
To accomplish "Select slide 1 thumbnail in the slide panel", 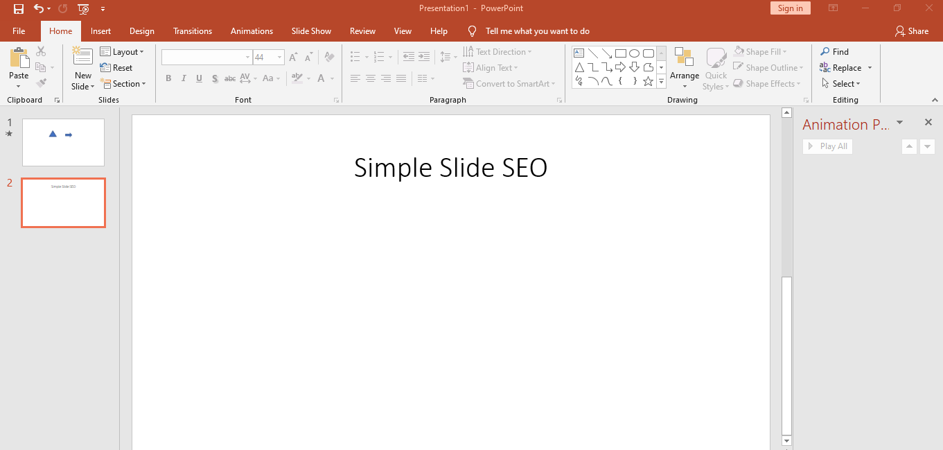I will tap(62, 142).
